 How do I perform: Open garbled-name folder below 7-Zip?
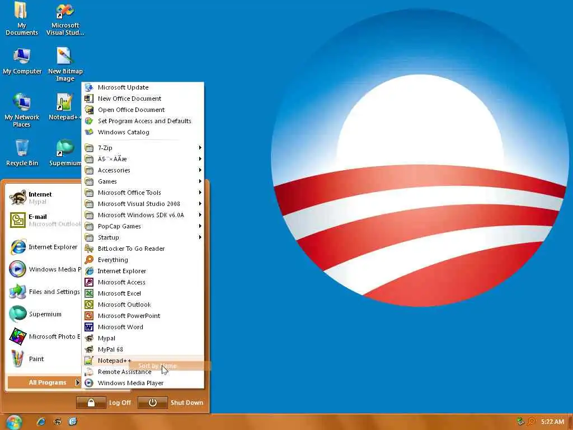(143, 159)
